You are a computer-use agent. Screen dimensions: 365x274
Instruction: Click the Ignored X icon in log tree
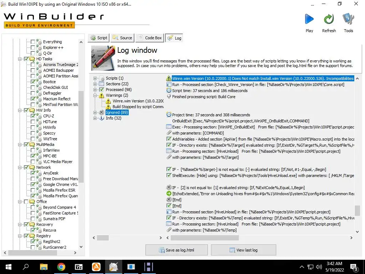pos(101,112)
